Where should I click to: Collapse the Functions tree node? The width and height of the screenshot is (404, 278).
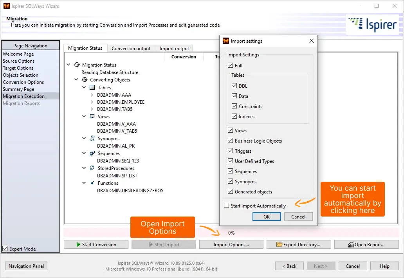pos(84,183)
